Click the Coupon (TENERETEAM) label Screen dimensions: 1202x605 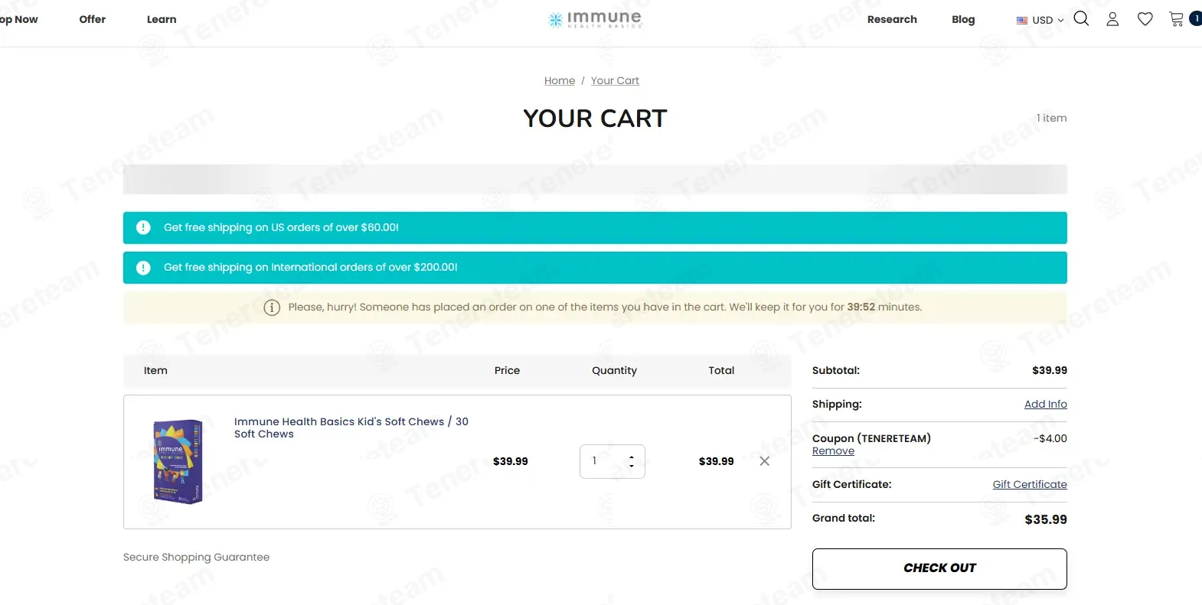871,438
